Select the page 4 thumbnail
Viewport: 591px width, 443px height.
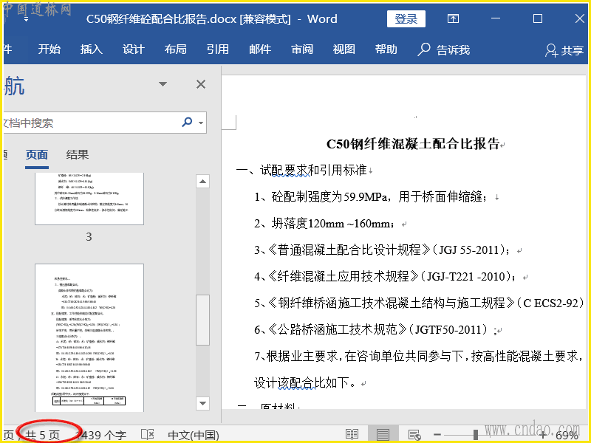[x=89, y=338]
